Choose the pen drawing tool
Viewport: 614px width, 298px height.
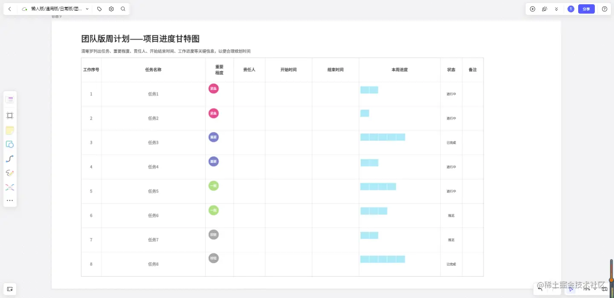point(10,173)
